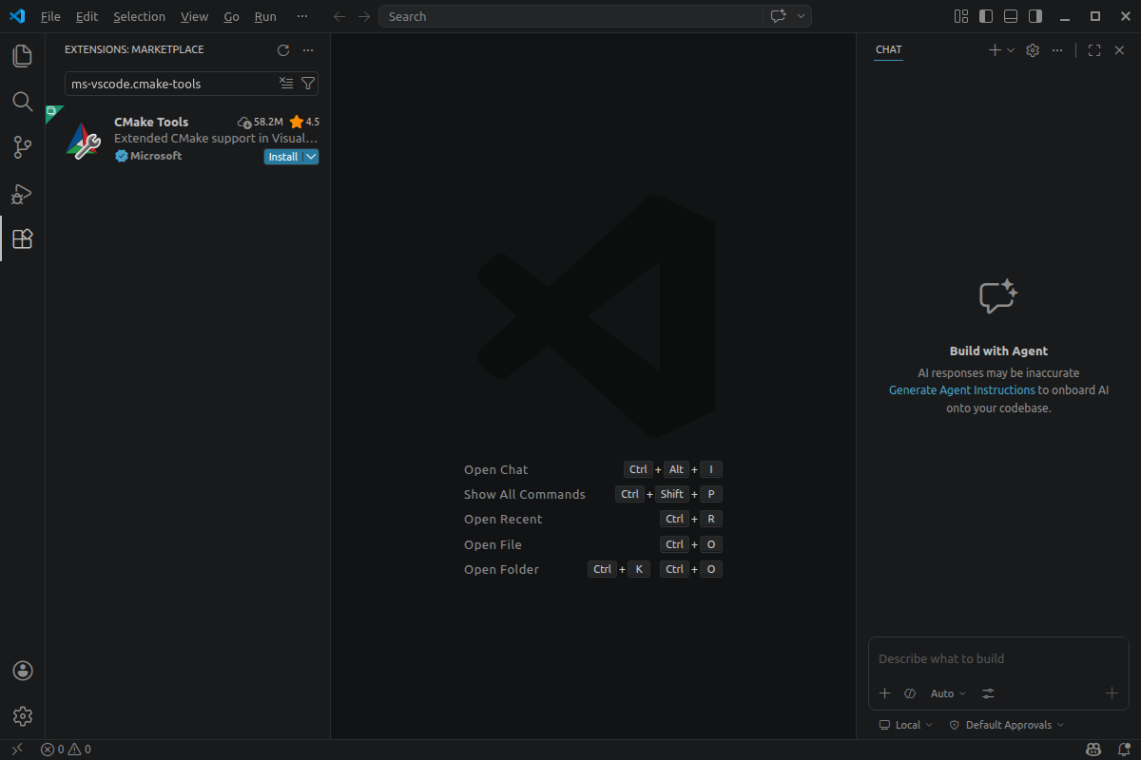This screenshot has height=760, width=1141.
Task: Open the Search view in activity bar
Action: 23,102
